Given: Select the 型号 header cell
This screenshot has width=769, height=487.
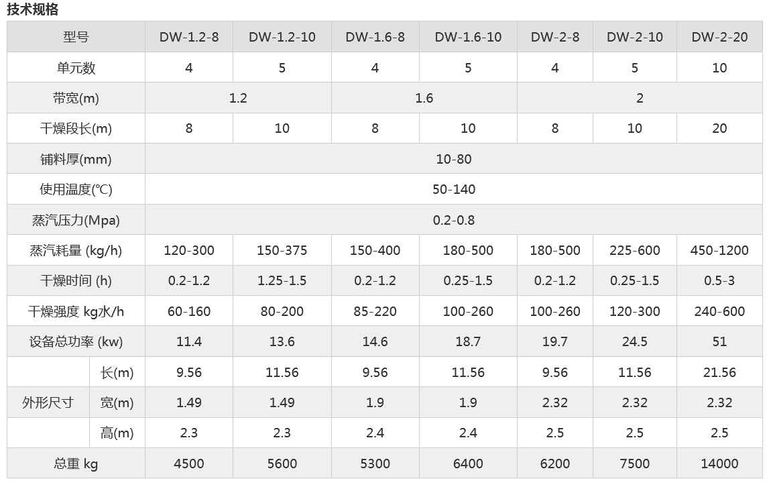Looking at the screenshot, I should pos(76,37).
